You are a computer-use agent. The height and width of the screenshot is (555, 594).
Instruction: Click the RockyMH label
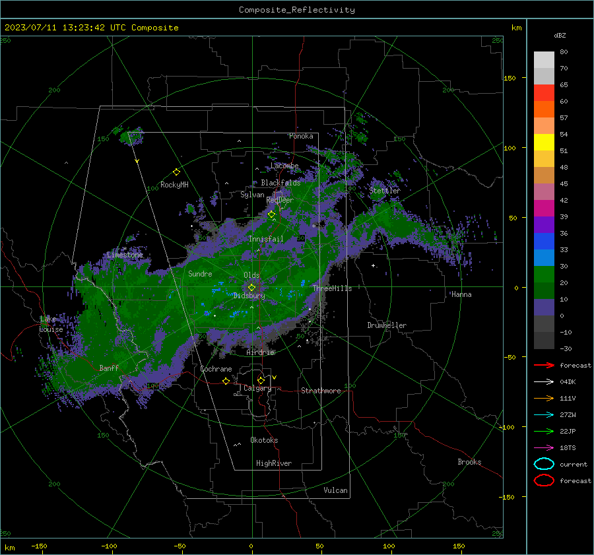pos(174,185)
